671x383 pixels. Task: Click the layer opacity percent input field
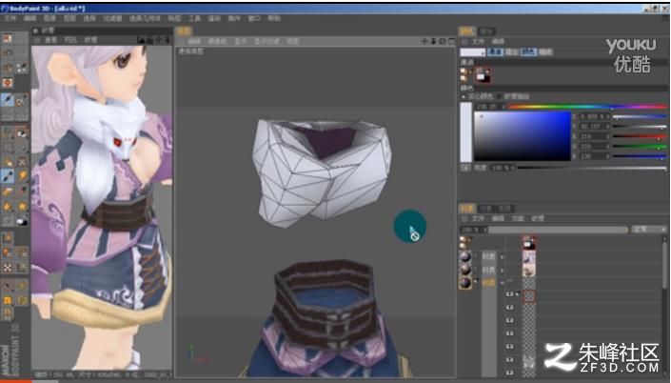(x=473, y=230)
